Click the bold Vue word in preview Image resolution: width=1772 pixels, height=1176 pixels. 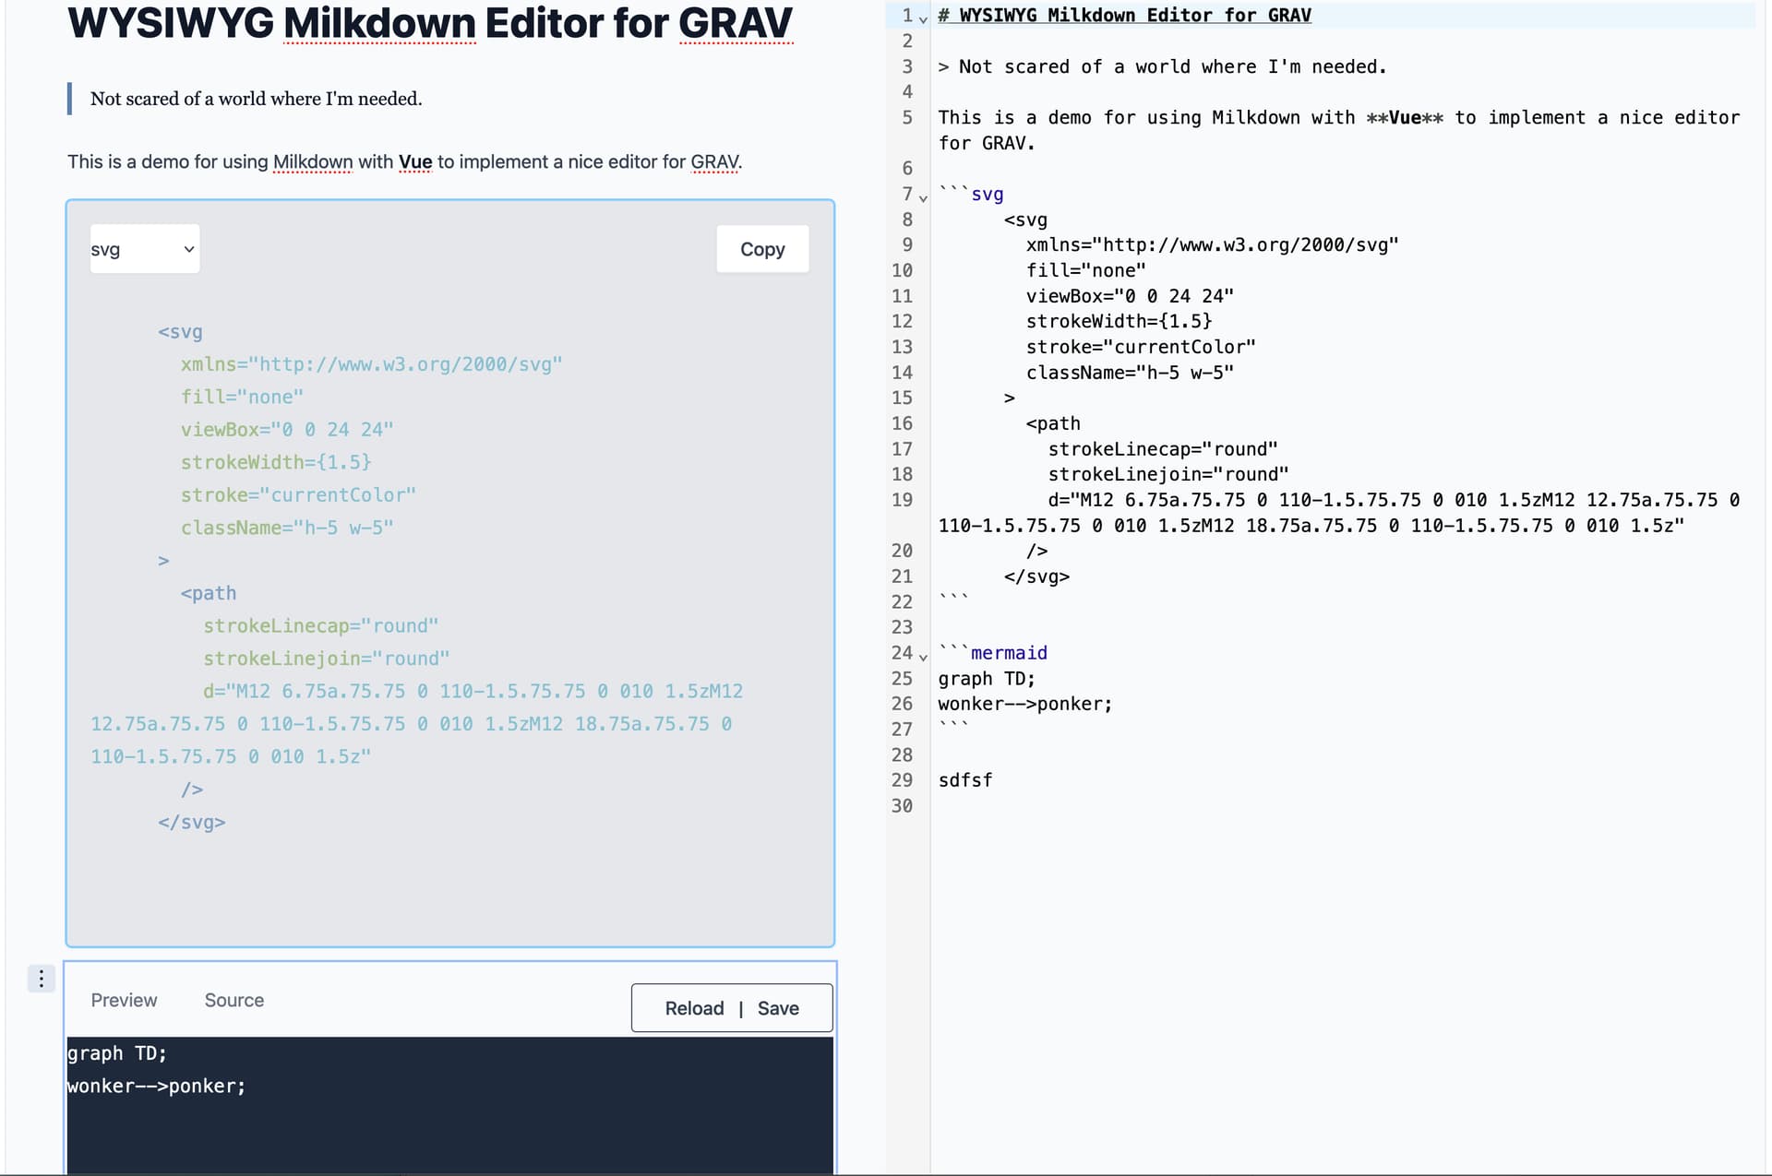(x=415, y=162)
